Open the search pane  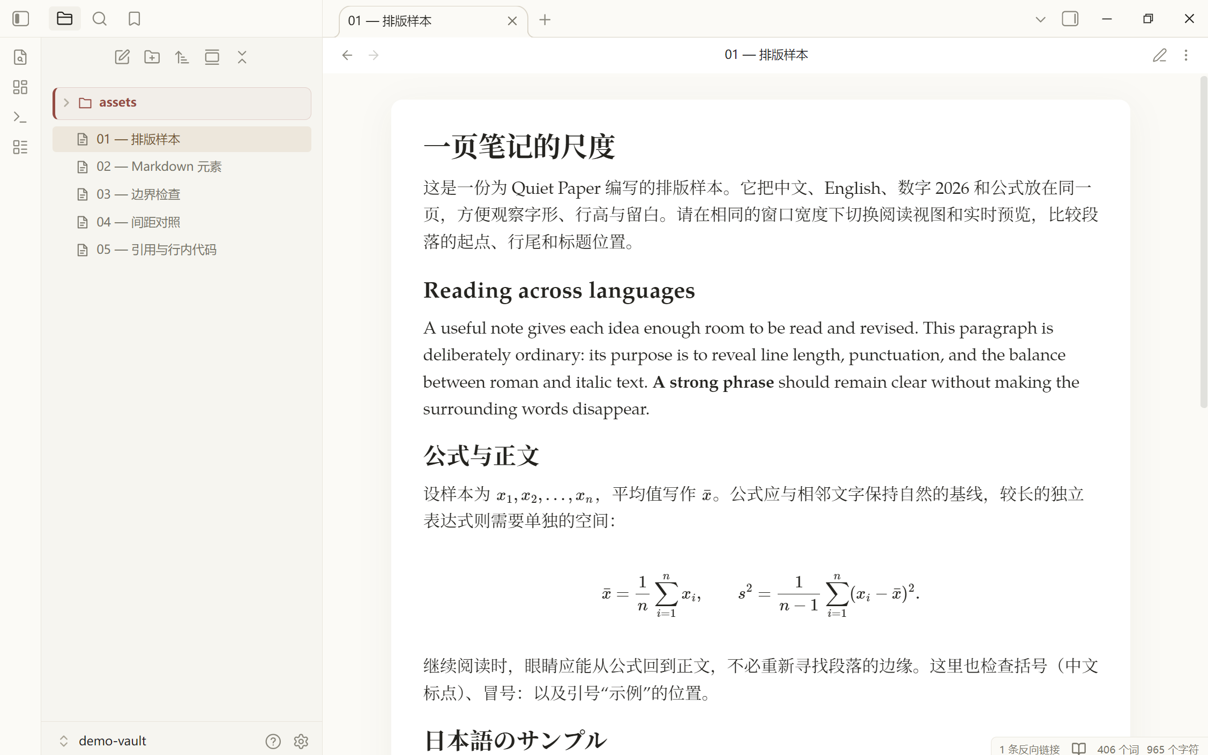point(99,19)
